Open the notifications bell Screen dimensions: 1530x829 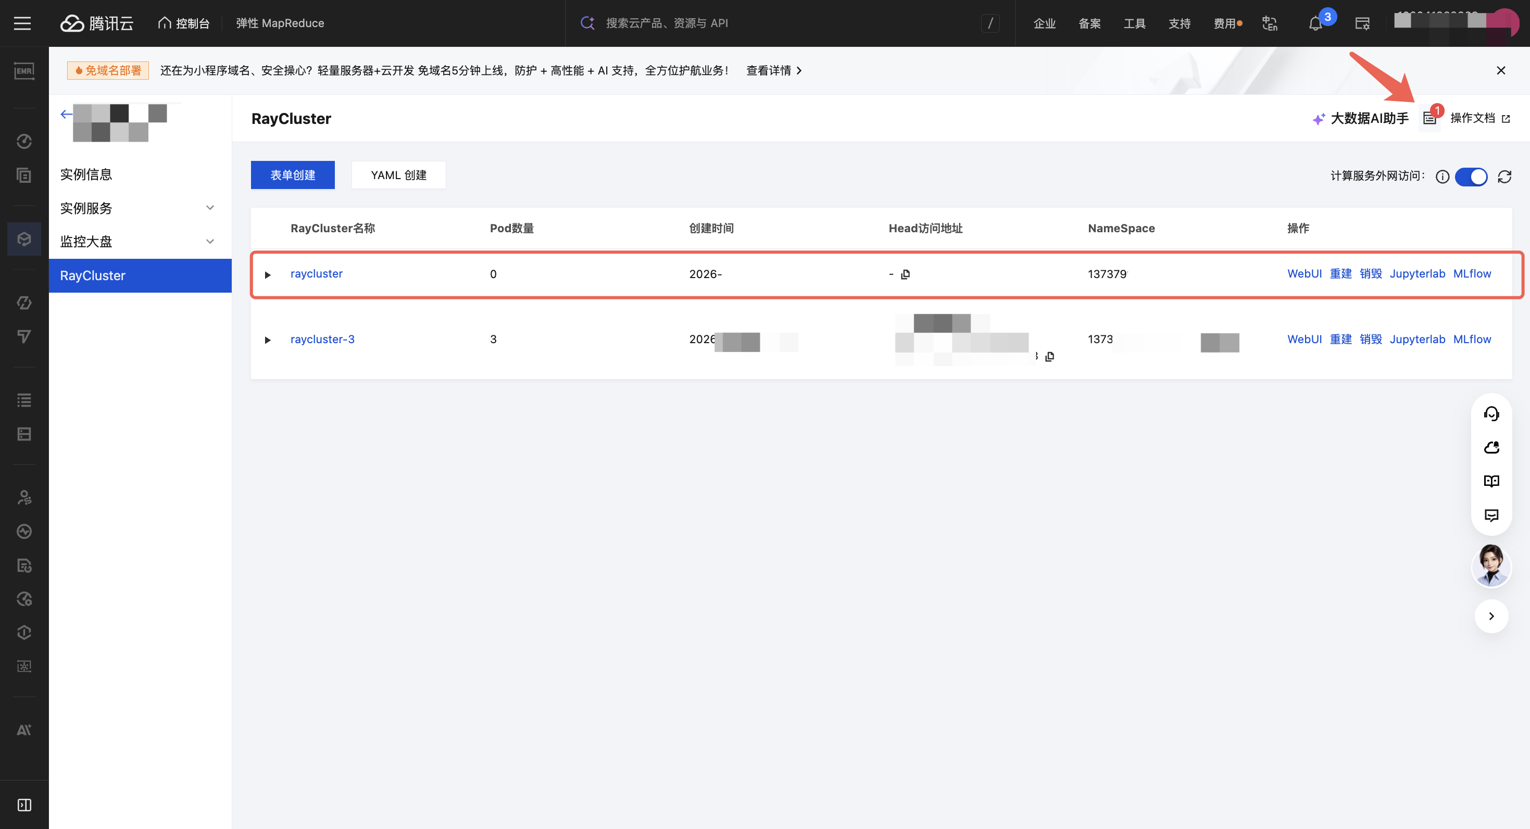(1315, 24)
